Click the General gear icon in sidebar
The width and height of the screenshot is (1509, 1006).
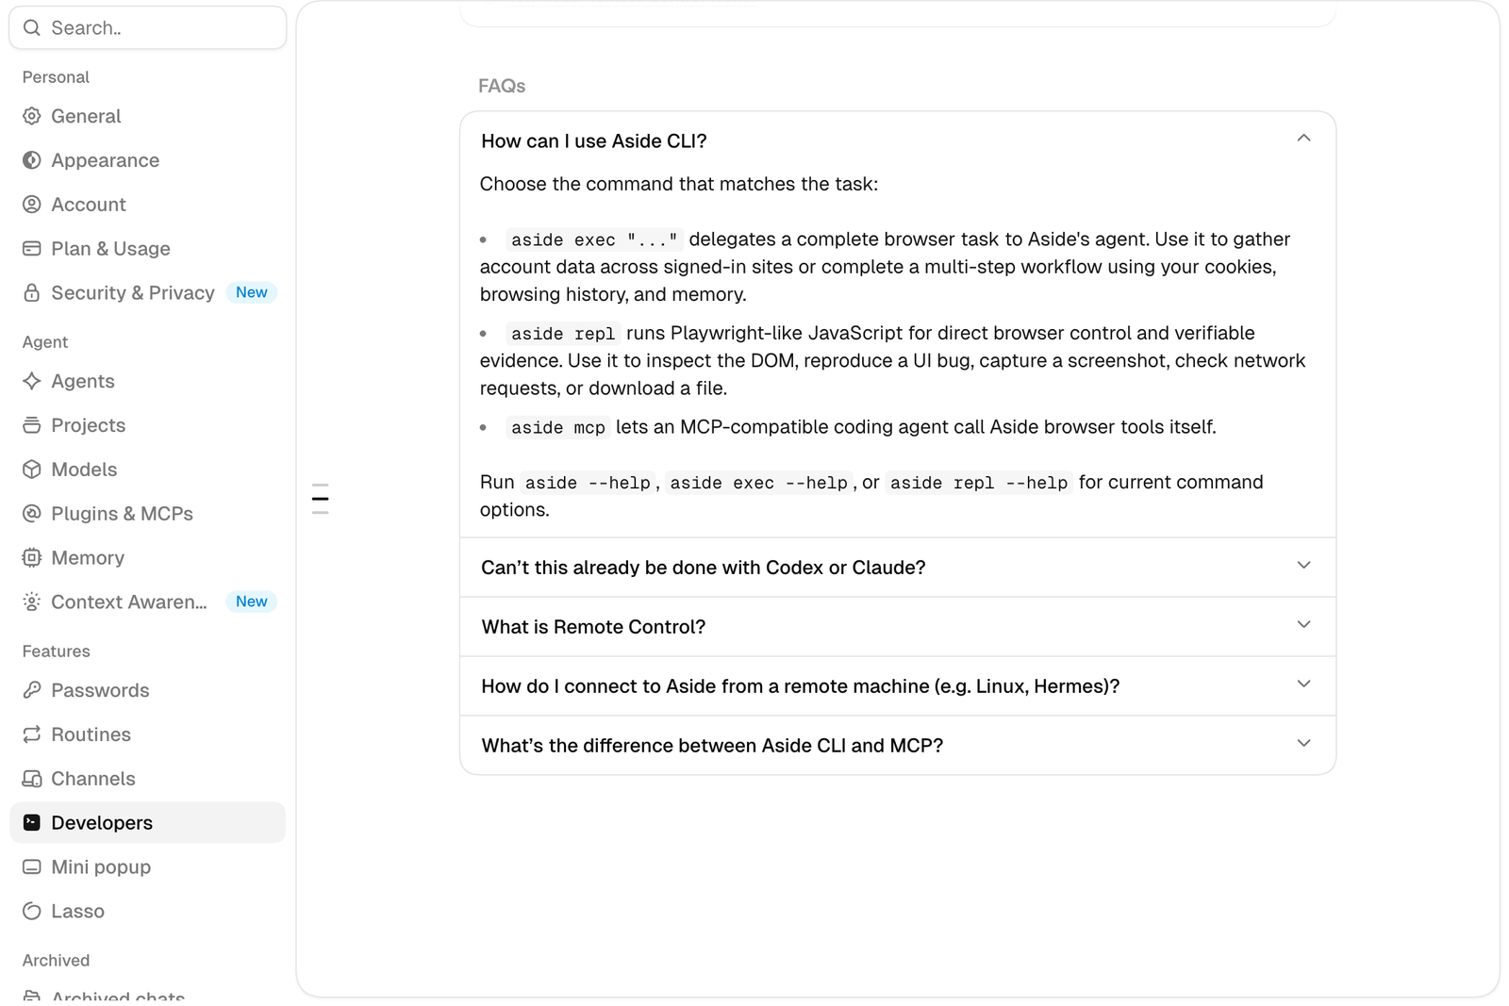tap(32, 116)
